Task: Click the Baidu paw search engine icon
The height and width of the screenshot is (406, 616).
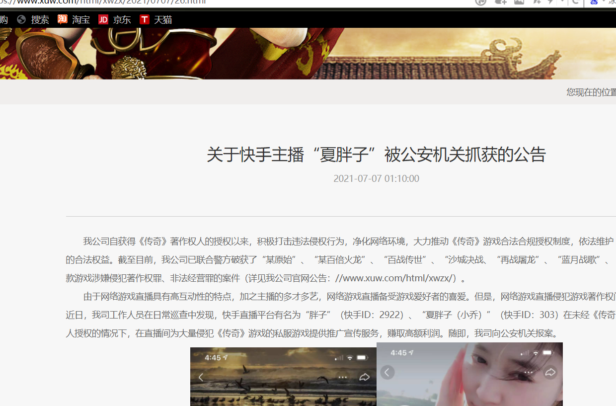Action: (x=594, y=2)
